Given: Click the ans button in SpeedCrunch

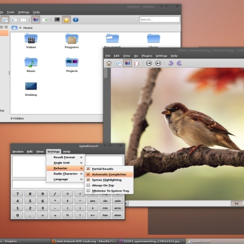Looking at the screenshot, I should (x=93, y=201).
